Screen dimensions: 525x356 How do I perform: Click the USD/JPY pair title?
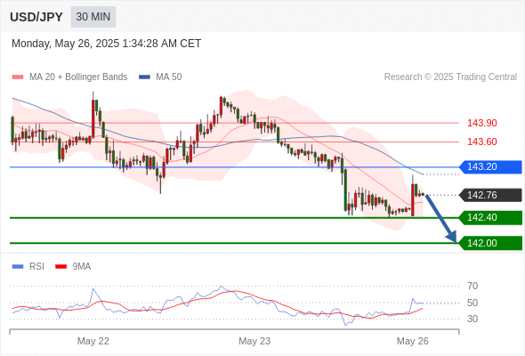pyautogui.click(x=36, y=17)
